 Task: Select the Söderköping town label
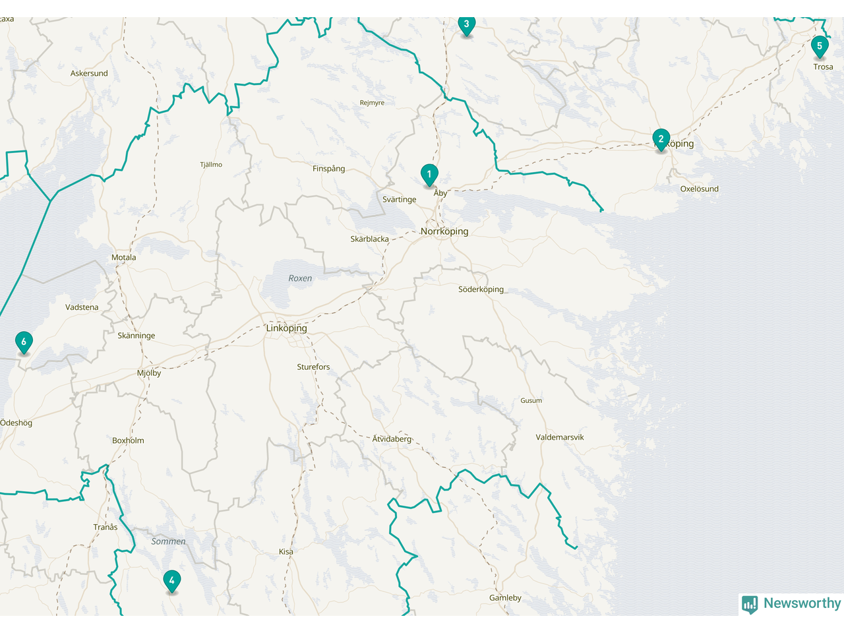pyautogui.click(x=481, y=289)
